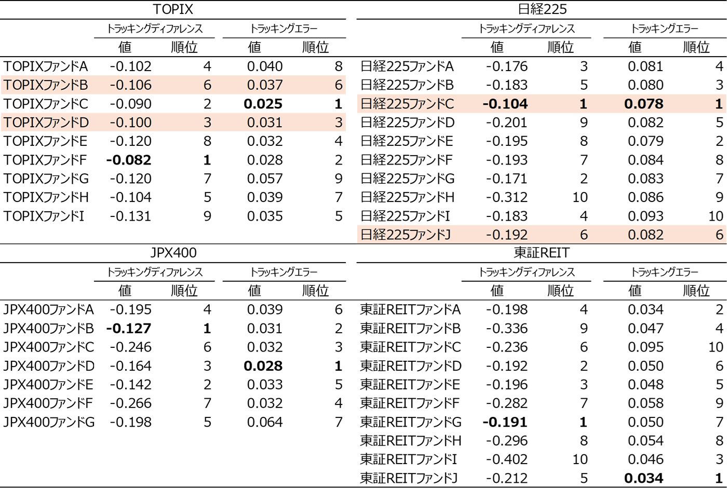Click 値 header under JPX400 トラッキングエラー
The width and height of the screenshot is (727, 488).
254,291
